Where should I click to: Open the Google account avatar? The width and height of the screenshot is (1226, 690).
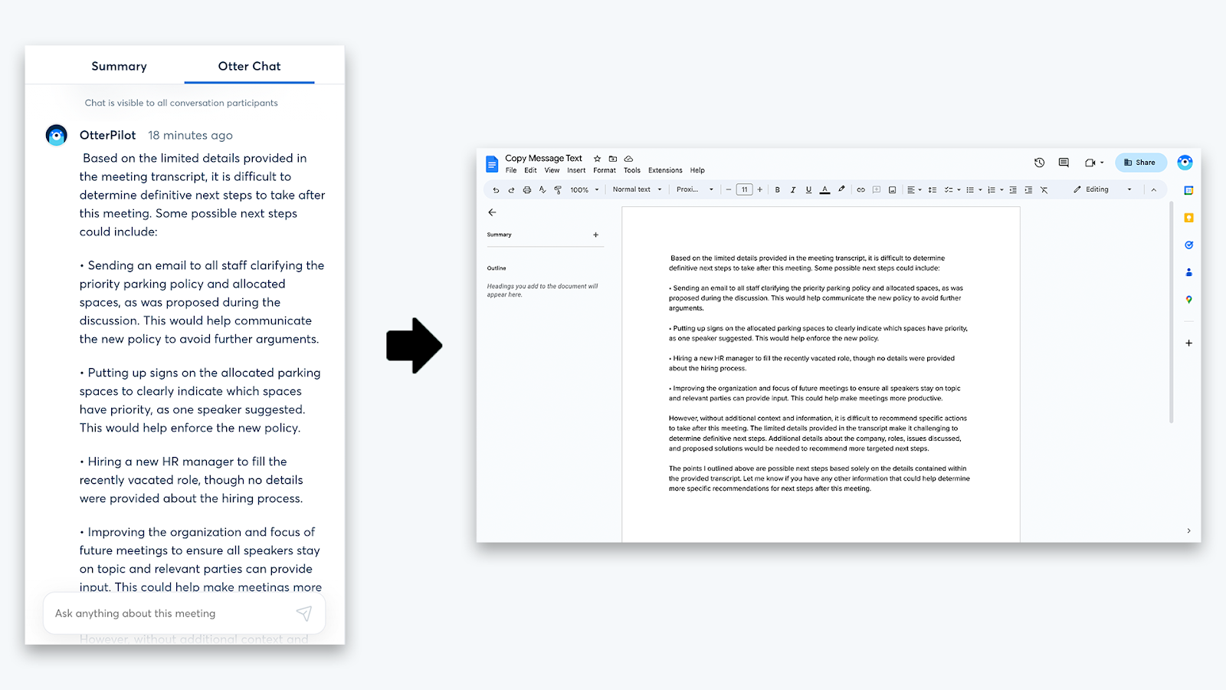(x=1185, y=163)
